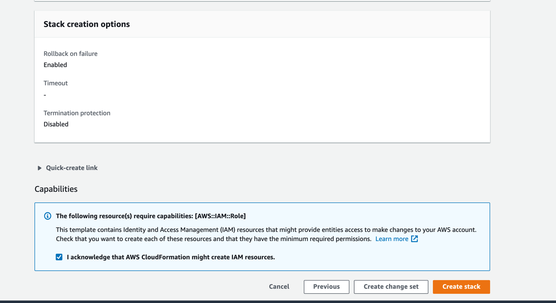Click the Termination protection label
The width and height of the screenshot is (556, 303).
point(77,113)
